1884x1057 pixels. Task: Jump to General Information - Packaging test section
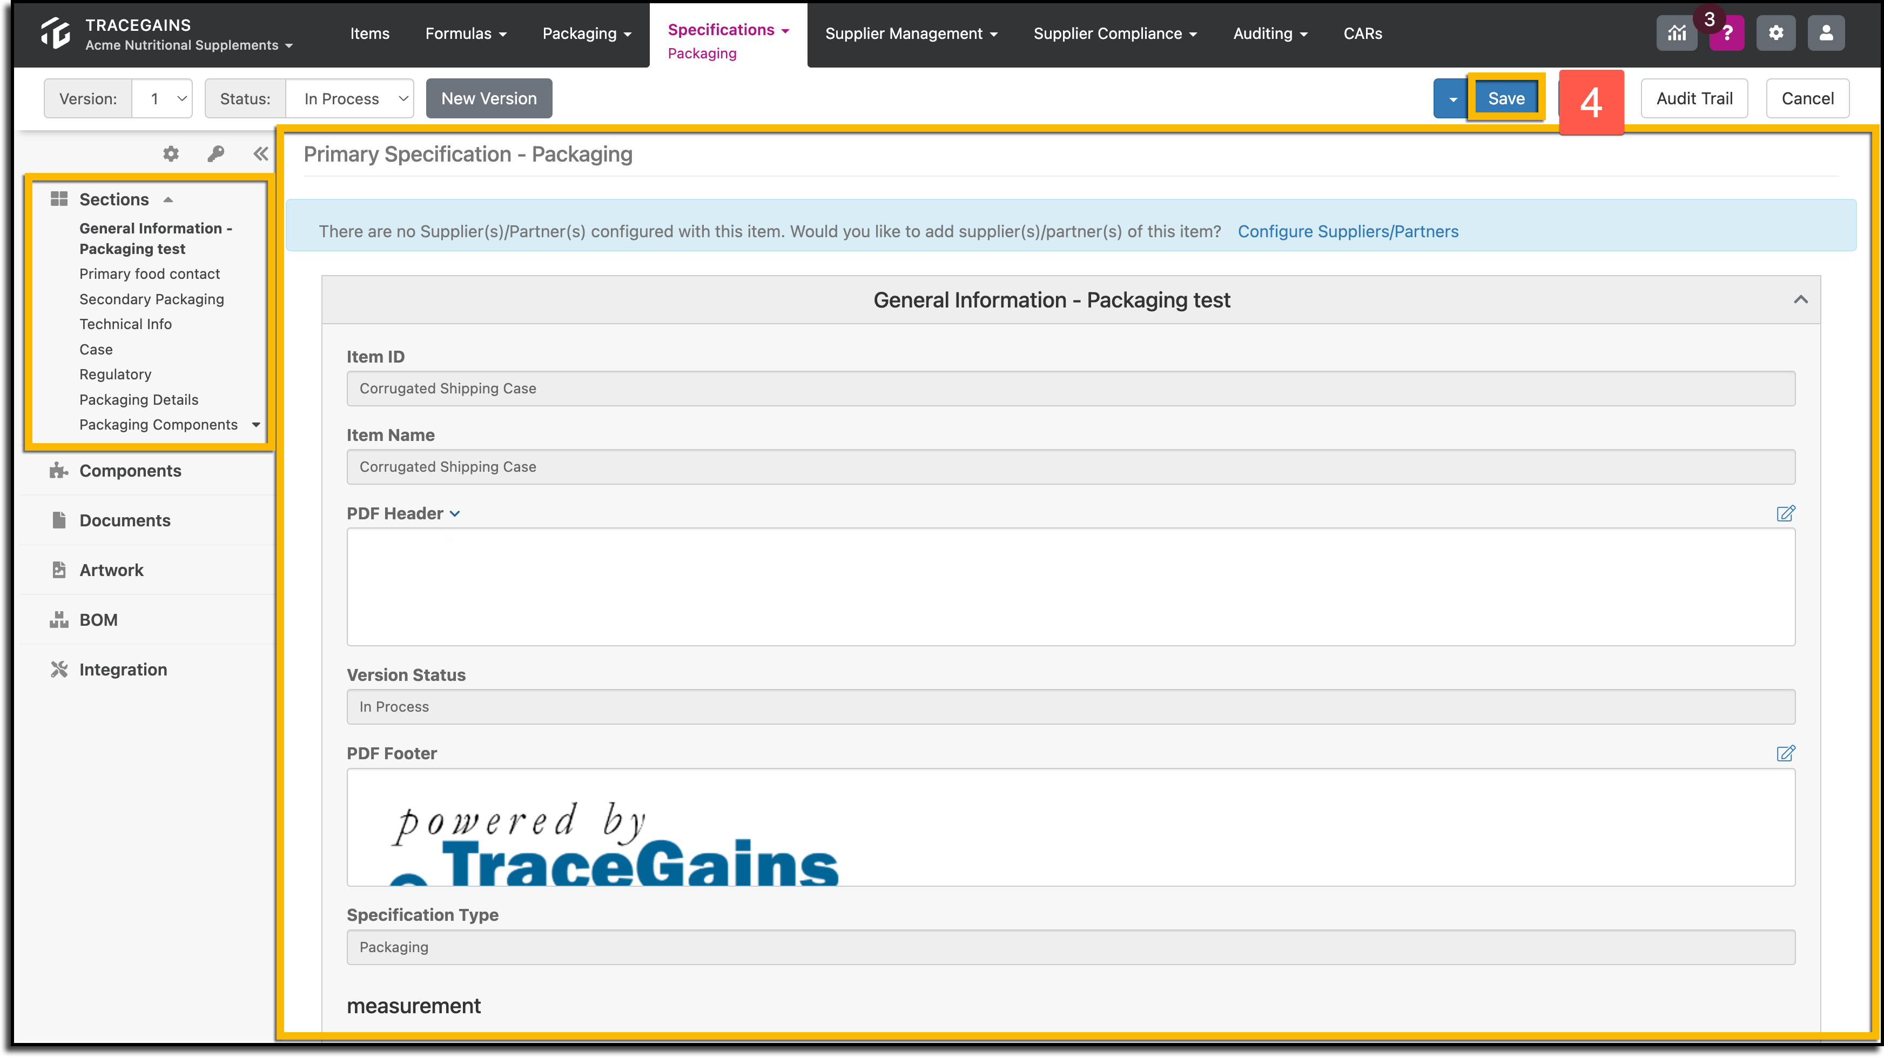coord(156,238)
